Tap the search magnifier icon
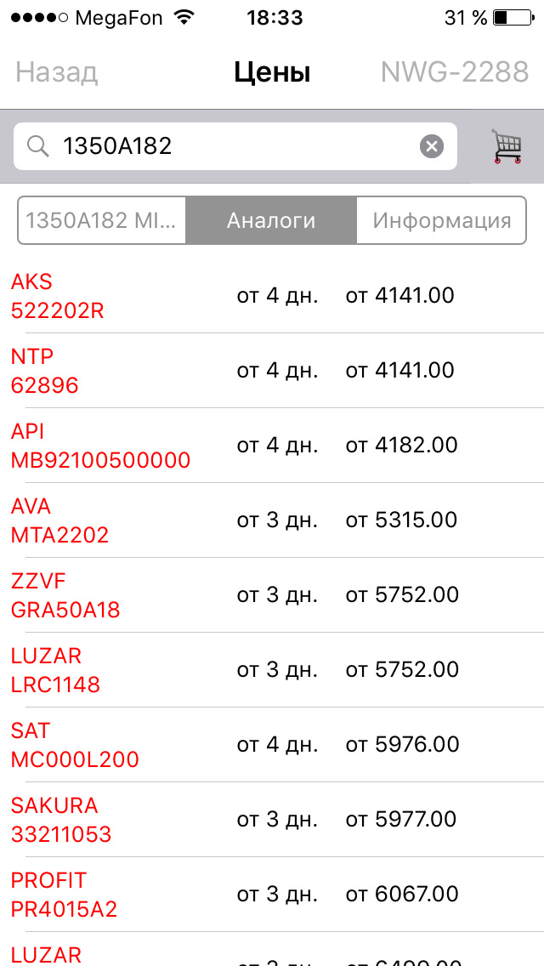 point(38,147)
